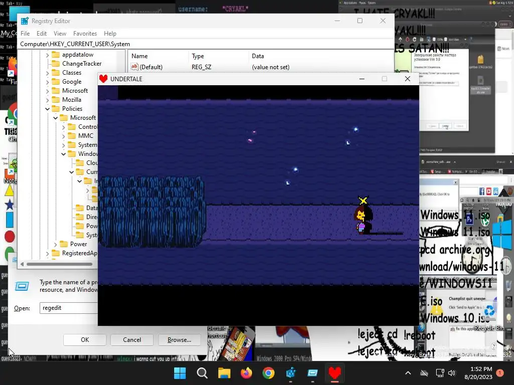This screenshot has width=514, height=385.
Task: Open the Help menu in Registry Editor
Action: 110,34
